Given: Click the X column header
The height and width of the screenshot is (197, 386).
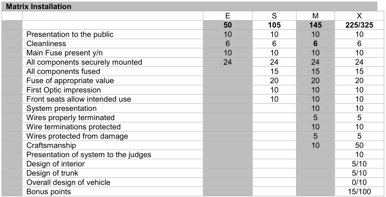Looking at the screenshot, I should pyautogui.click(x=359, y=16).
